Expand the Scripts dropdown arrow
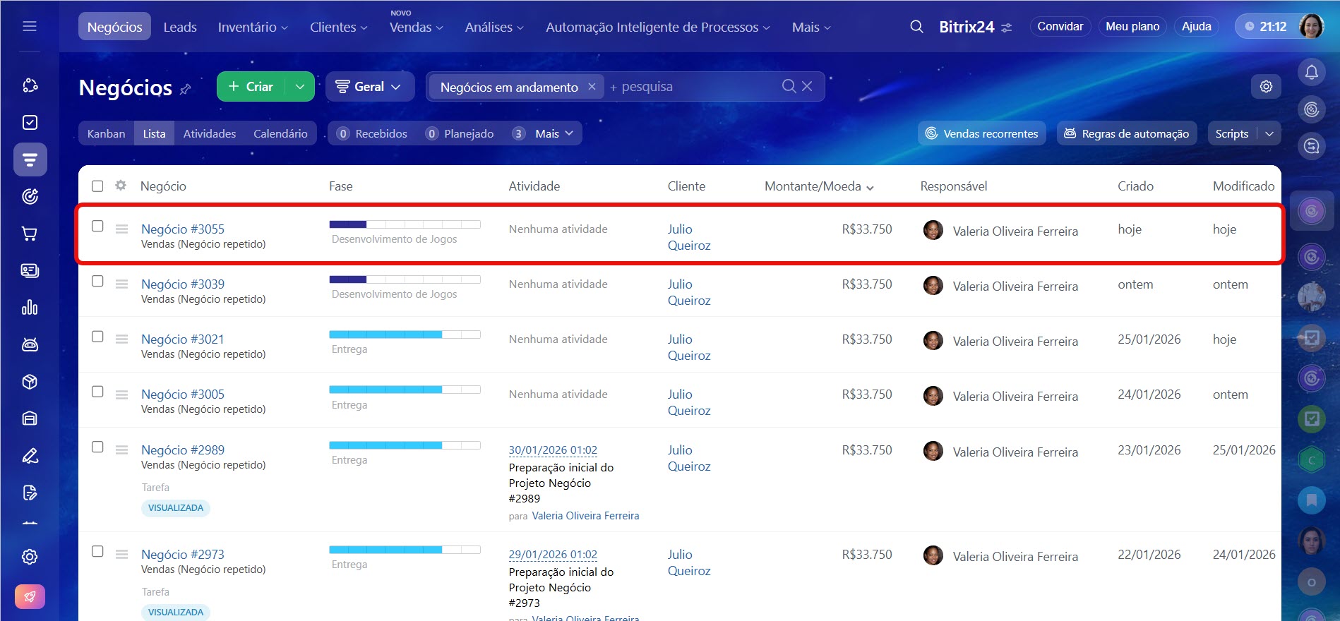Screen dimensions: 1340x621 [x=1269, y=133]
